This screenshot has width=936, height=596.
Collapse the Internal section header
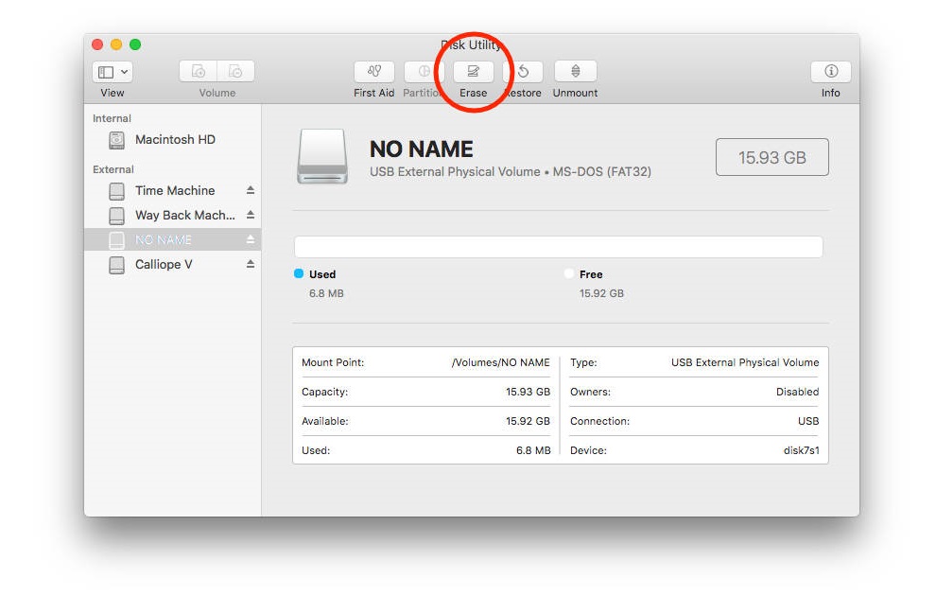112,118
